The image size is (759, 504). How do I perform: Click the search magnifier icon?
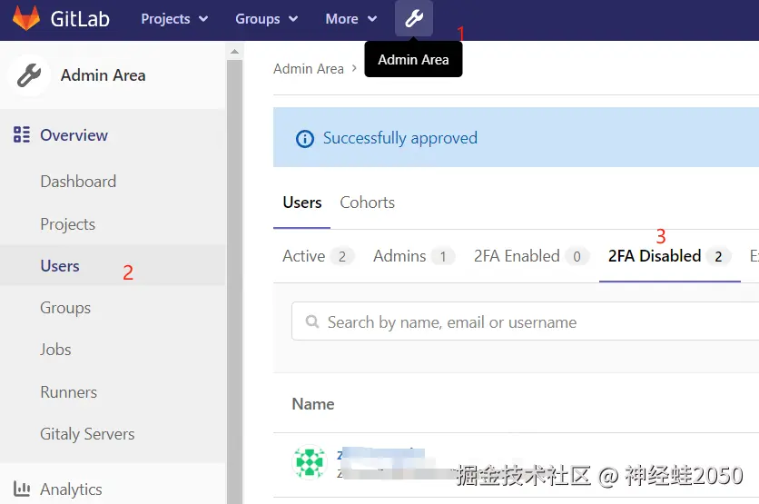[x=312, y=321]
